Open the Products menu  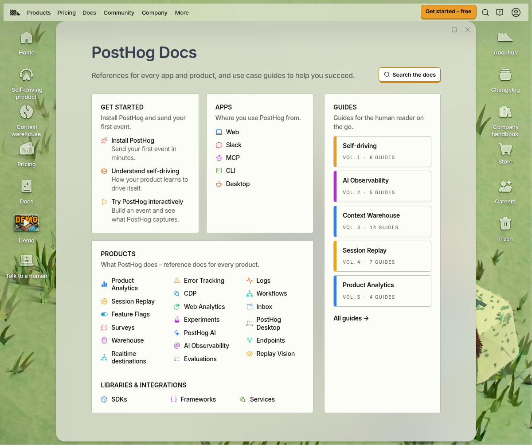point(39,12)
